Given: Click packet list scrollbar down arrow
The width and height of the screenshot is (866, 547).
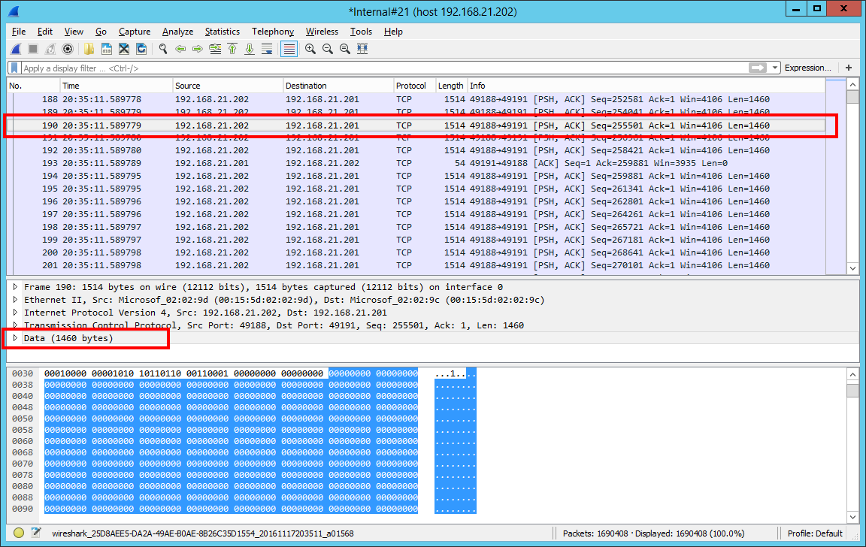Looking at the screenshot, I should point(852,268).
